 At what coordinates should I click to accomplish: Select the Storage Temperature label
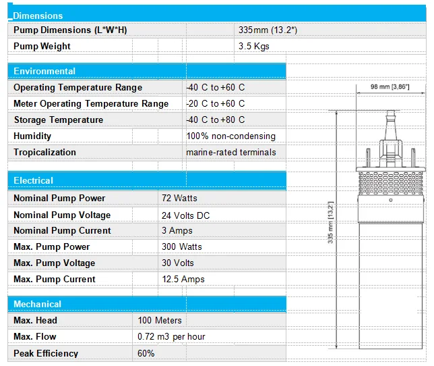click(59, 120)
